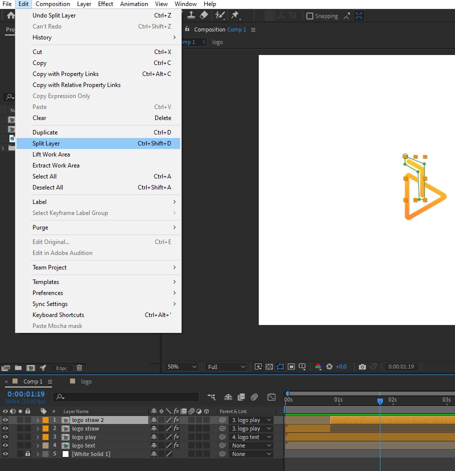Click the 8 bpc color depth button
The width and height of the screenshot is (455, 471).
[x=61, y=368]
